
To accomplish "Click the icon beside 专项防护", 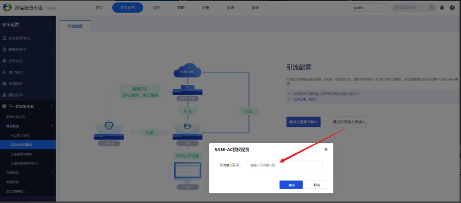I will tap(4, 83).
